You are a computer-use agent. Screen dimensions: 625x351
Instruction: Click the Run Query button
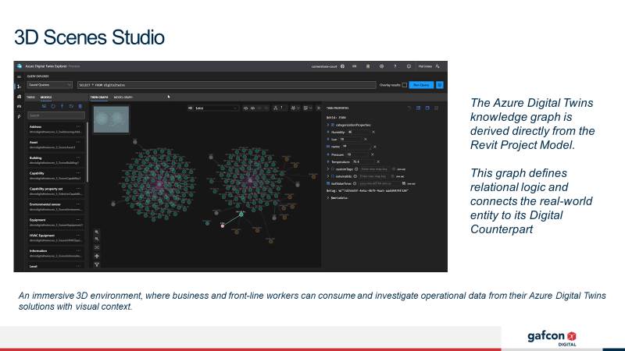pyautogui.click(x=421, y=85)
